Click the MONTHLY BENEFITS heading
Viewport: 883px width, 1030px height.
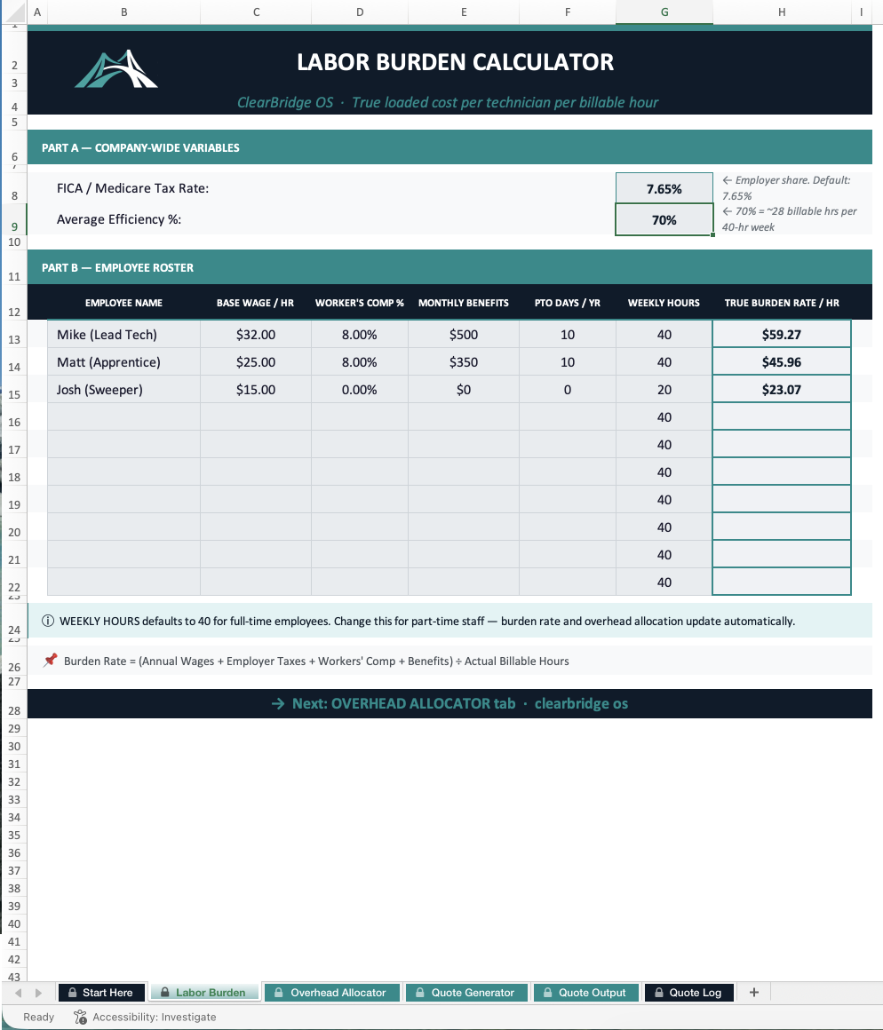point(463,303)
